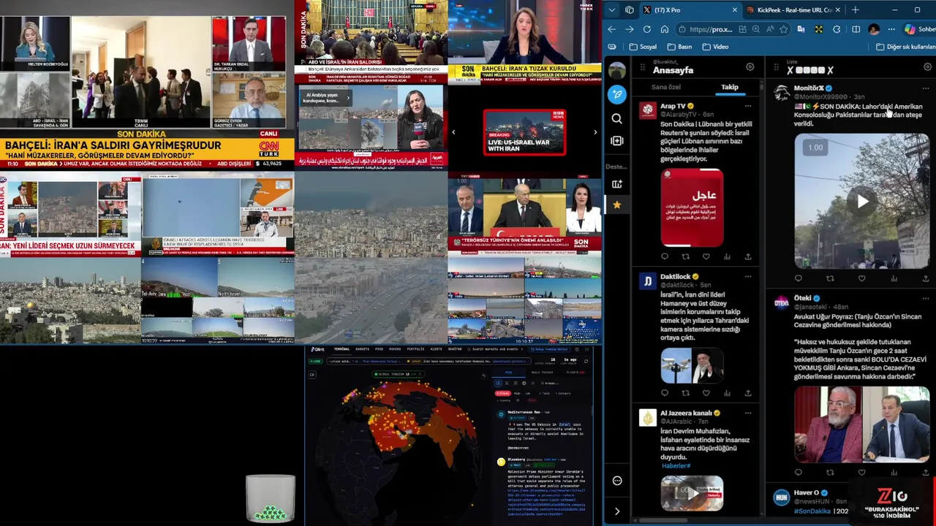Expand the X Pro sidebar with bottom arrow
The width and height of the screenshot is (936, 526).
coord(617,511)
